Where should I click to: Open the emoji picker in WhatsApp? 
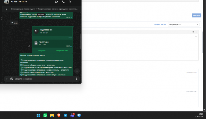click(x=12, y=79)
